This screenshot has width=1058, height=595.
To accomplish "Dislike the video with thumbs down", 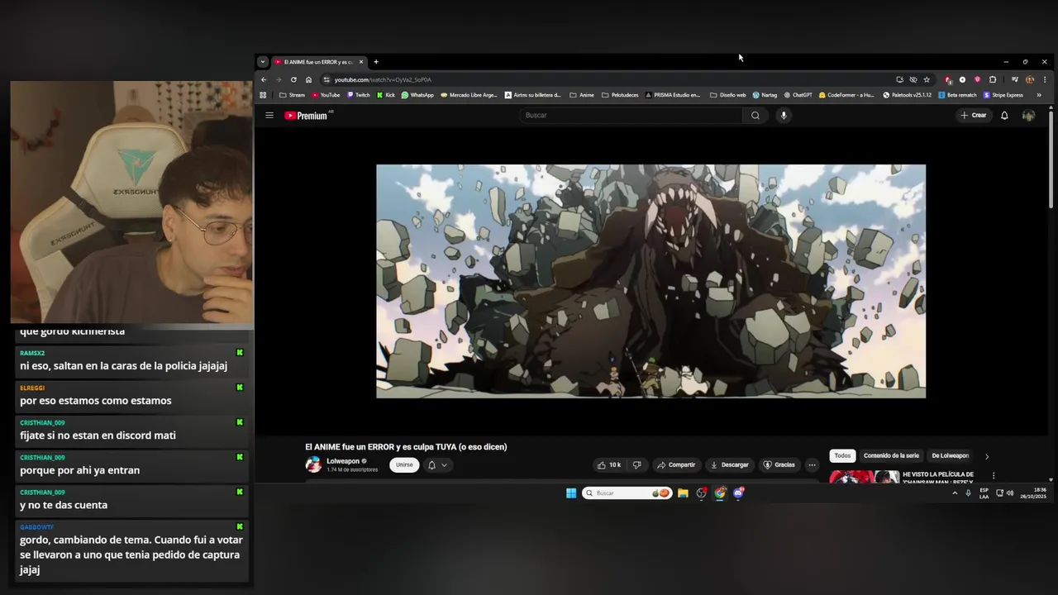I will pos(636,465).
